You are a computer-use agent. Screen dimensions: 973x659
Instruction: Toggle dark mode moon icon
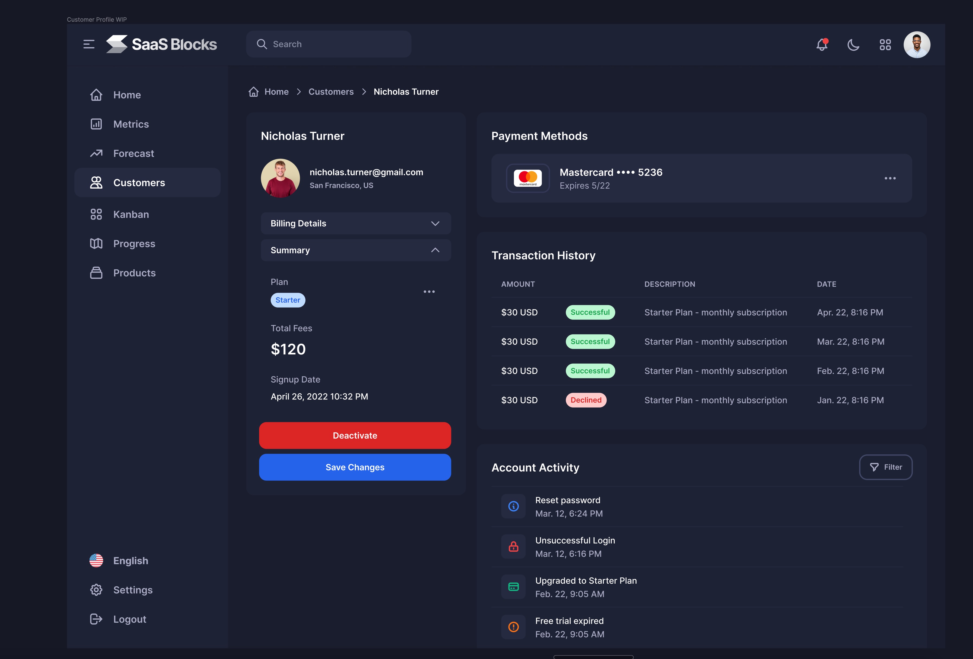853,44
